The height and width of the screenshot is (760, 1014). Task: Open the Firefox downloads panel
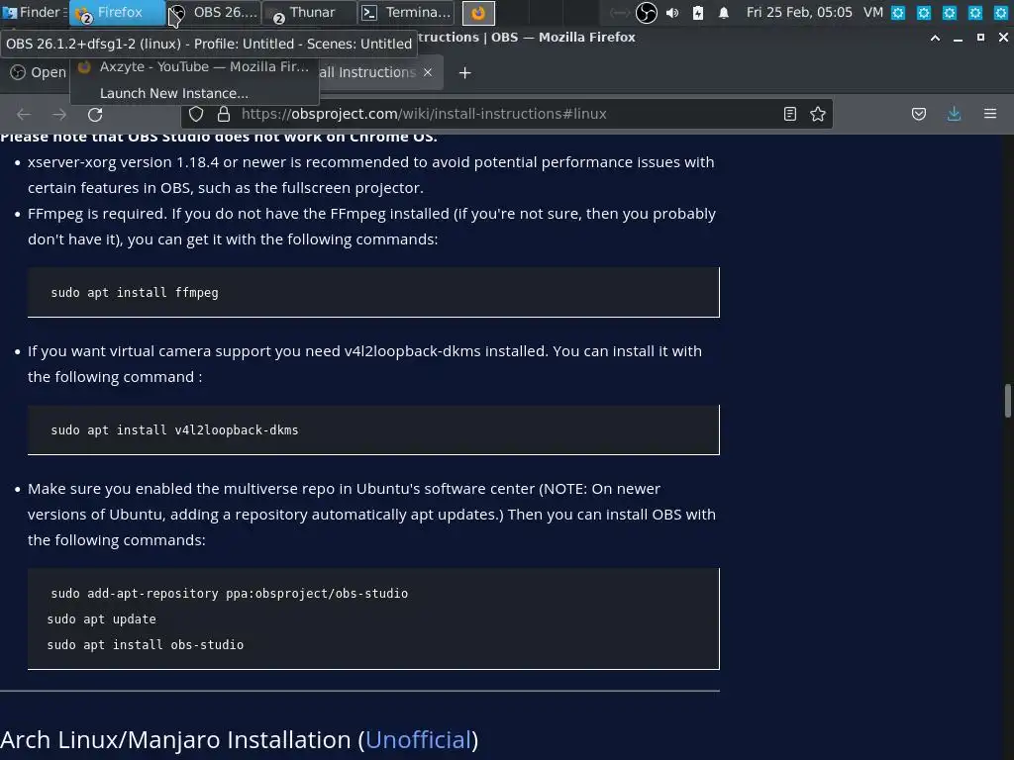click(x=954, y=114)
